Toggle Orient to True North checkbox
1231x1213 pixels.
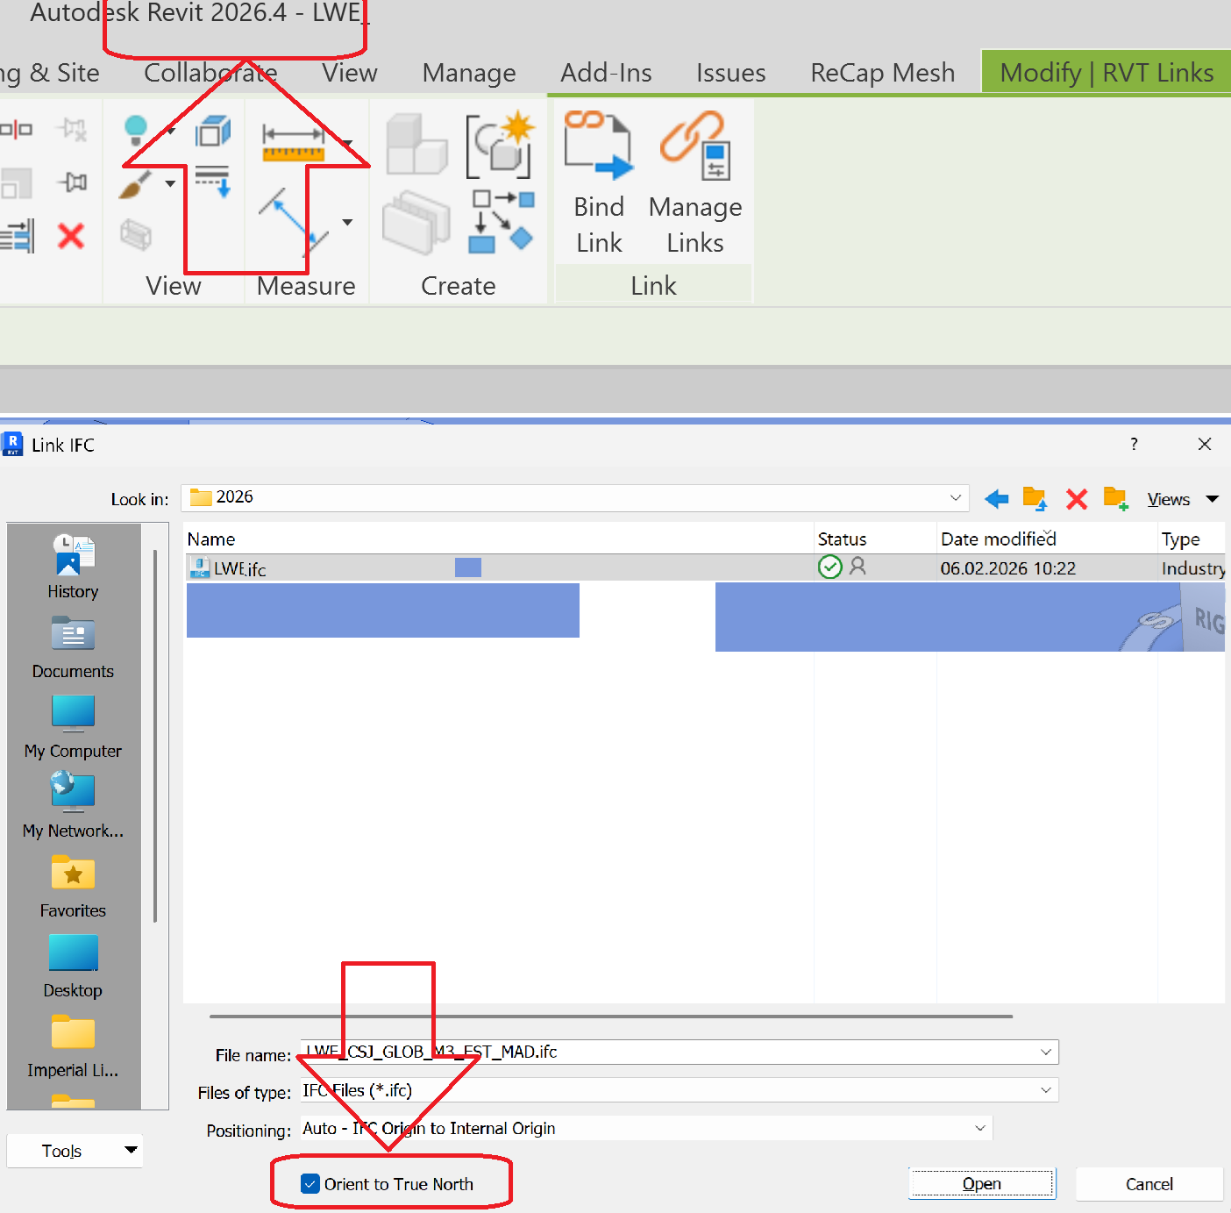point(310,1184)
